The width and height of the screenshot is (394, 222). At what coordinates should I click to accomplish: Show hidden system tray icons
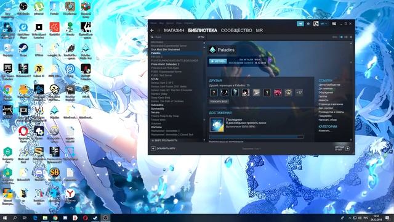(x=350, y=218)
